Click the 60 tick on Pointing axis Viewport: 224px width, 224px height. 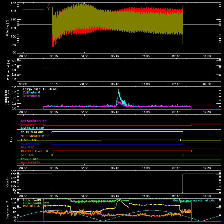[x=14, y=52]
